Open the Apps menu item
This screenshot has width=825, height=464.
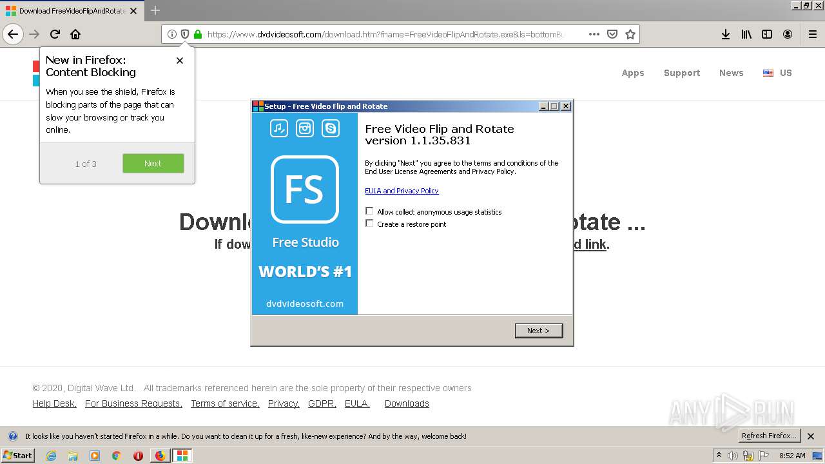[633, 73]
